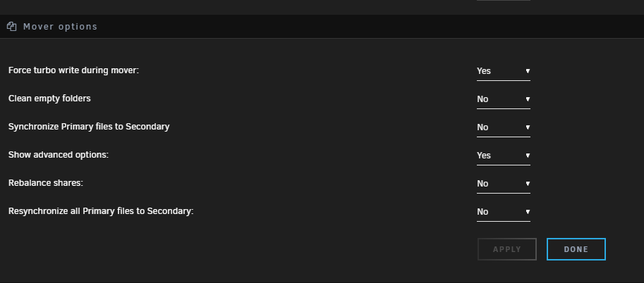Click the 'Yes' value of Force turbo write
Screen dimensions: 644x283
pyautogui.click(x=484, y=71)
